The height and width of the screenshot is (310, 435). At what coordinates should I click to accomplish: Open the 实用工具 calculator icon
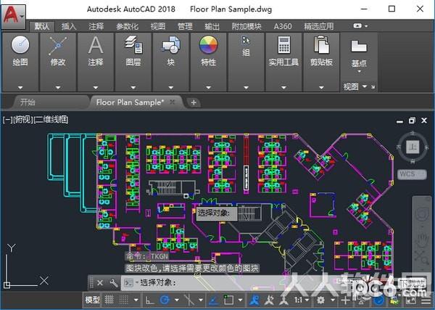pyautogui.click(x=283, y=44)
